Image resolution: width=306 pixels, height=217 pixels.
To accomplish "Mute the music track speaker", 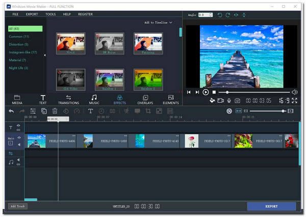I will pos(18,160).
